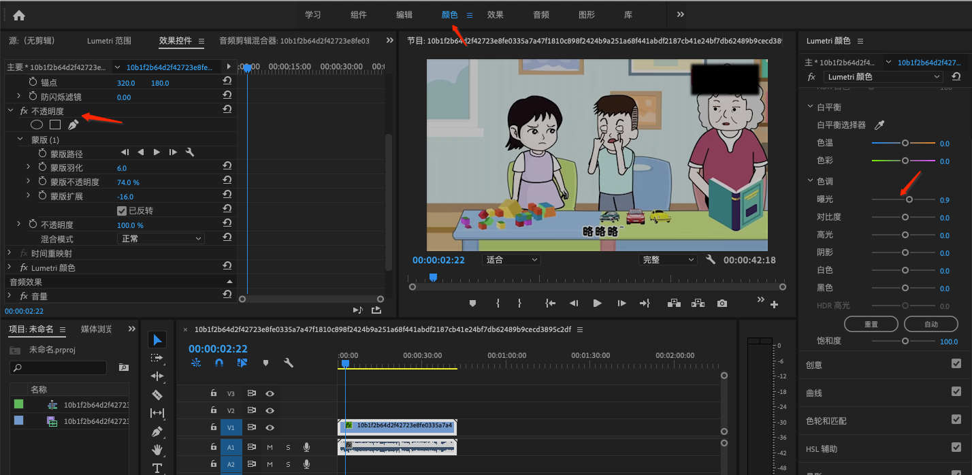Screen dimensions: 972x475
Task: Click the 自动 button
Action: coord(931,324)
